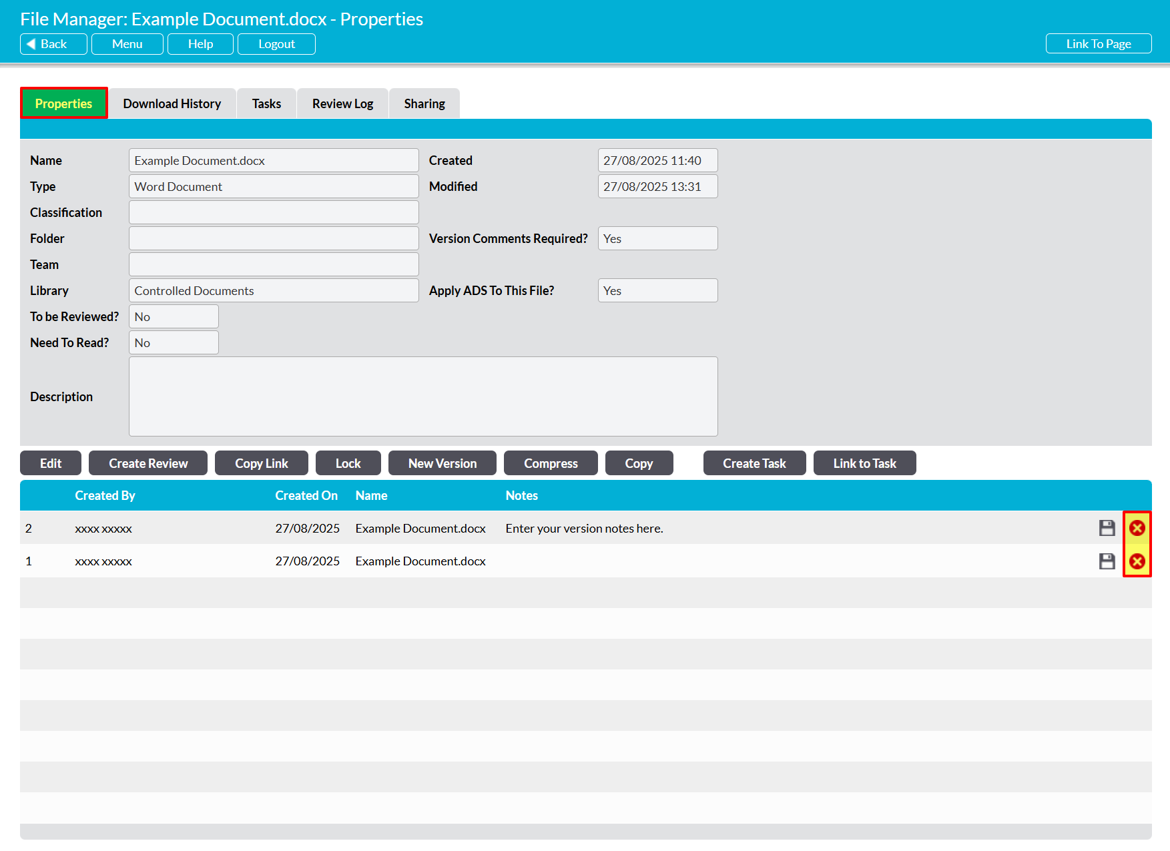1170x851 pixels.
Task: Delete version 1 with the red X
Action: [1137, 561]
